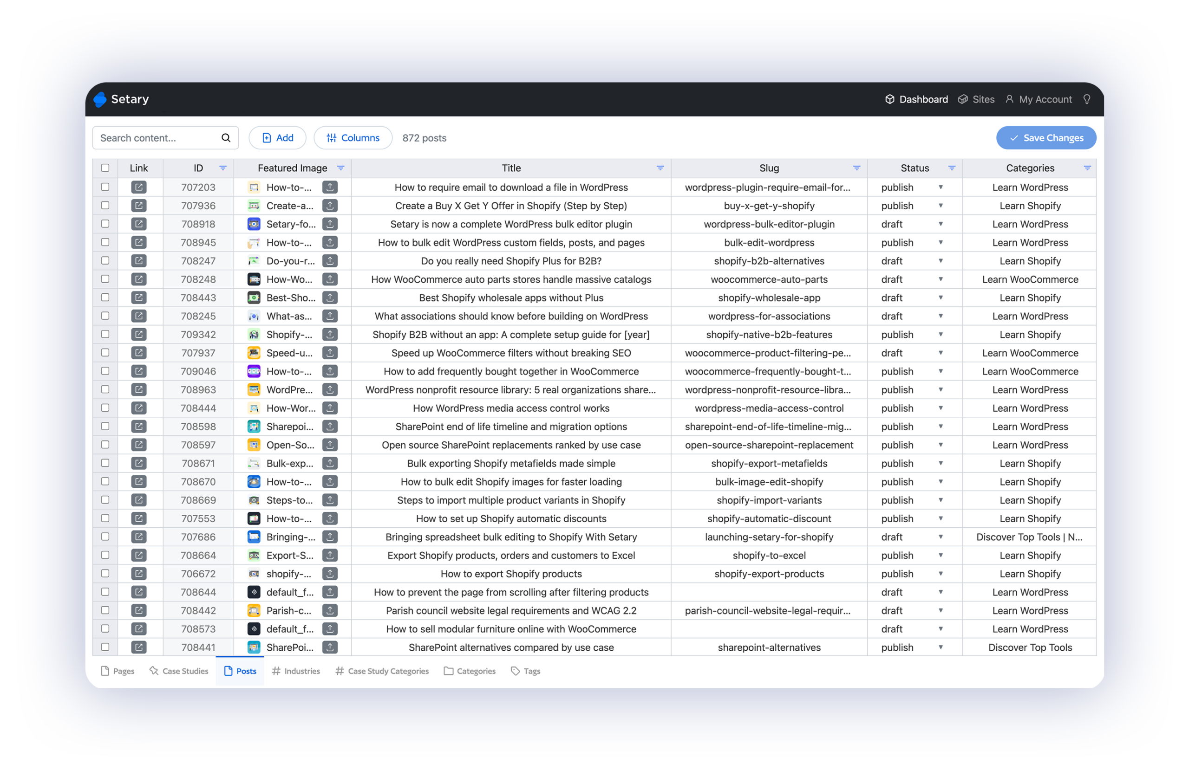Image resolution: width=1189 pixels, height=770 pixels.
Task: Switch to the Case Studies tab
Action: pos(179,671)
